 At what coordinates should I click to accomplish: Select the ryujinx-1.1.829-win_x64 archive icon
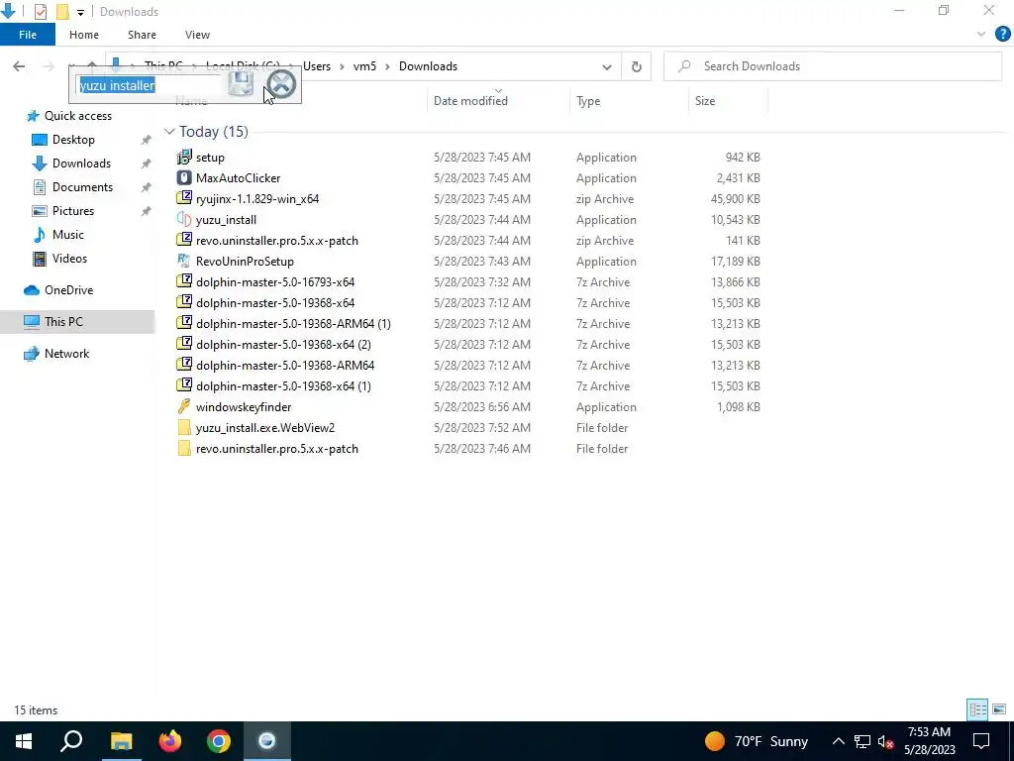pos(184,198)
